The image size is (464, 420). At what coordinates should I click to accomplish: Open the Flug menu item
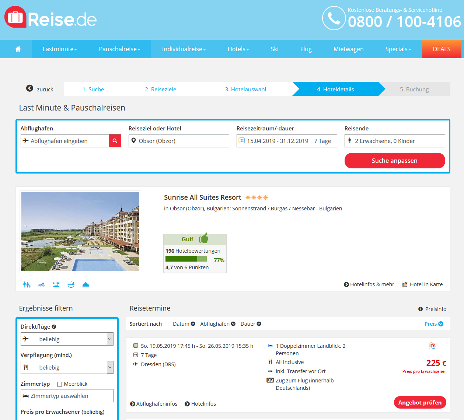tap(306, 49)
